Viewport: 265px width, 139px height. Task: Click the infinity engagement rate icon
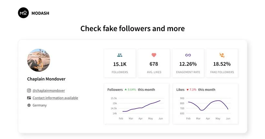click(x=188, y=55)
